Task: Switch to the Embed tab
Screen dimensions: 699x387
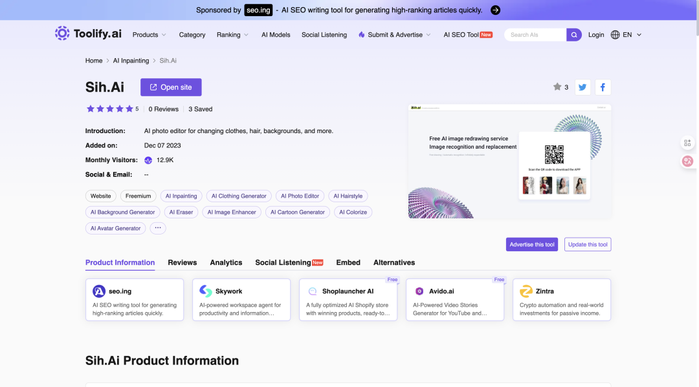Action: [348, 262]
